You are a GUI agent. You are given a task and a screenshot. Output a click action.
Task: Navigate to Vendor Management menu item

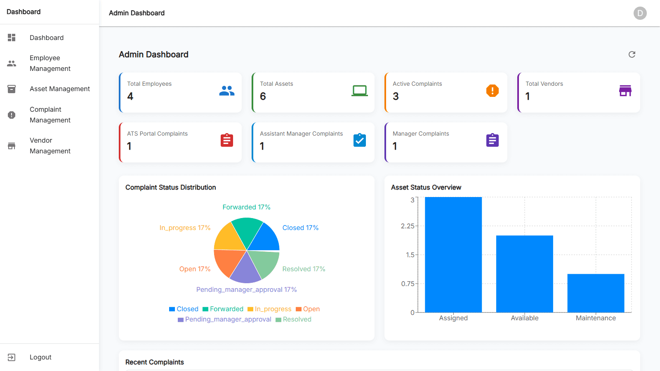(x=49, y=146)
